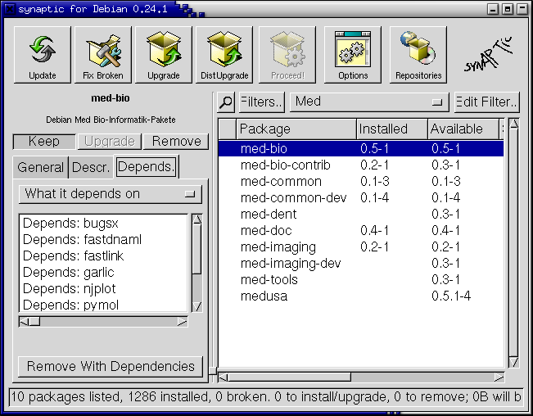This screenshot has height=416, width=533.
Task: Select the med-bio package row
Action: tap(361, 148)
